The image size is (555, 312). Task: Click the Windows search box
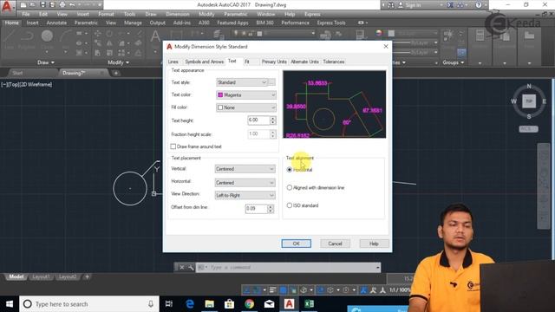pyautogui.click(x=89, y=304)
